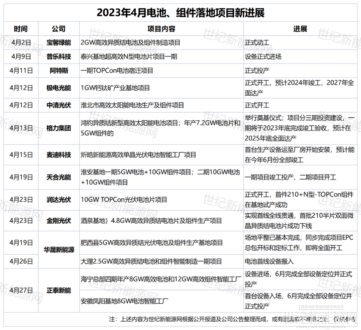This screenshot has width=361, height=330.
Task: Select the "4月23日" date in 金刚光伏 row
Action: (21, 221)
